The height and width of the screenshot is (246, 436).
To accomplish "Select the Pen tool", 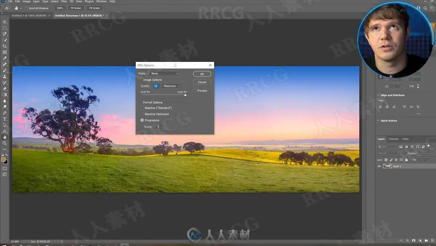I will (5, 113).
